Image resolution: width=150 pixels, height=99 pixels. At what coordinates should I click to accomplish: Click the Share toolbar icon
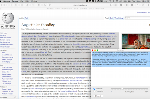click(137, 5)
